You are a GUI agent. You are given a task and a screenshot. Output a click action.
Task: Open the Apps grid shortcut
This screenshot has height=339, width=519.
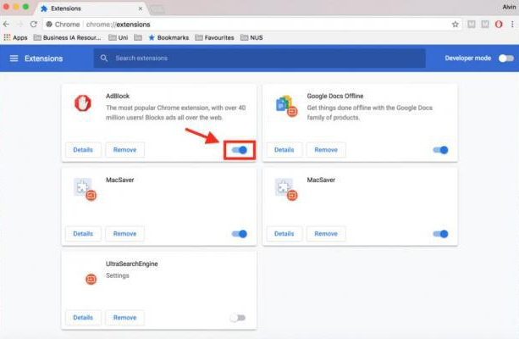[15, 37]
